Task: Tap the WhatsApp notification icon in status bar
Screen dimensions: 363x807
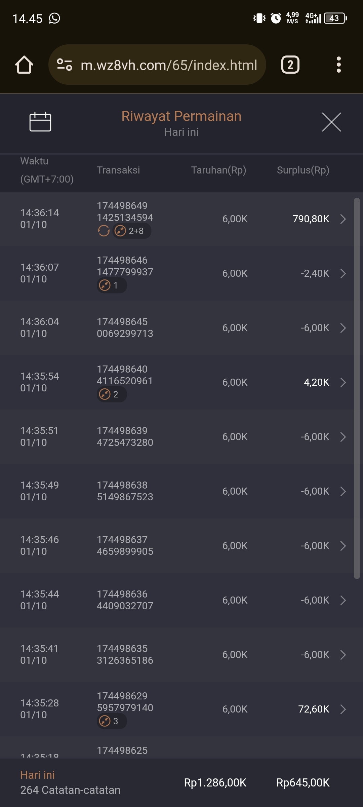Action: [x=54, y=18]
